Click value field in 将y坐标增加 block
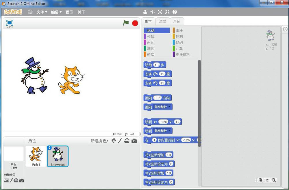The width and height of the screenshot is (289, 190). pyautogui.click(x=169, y=173)
